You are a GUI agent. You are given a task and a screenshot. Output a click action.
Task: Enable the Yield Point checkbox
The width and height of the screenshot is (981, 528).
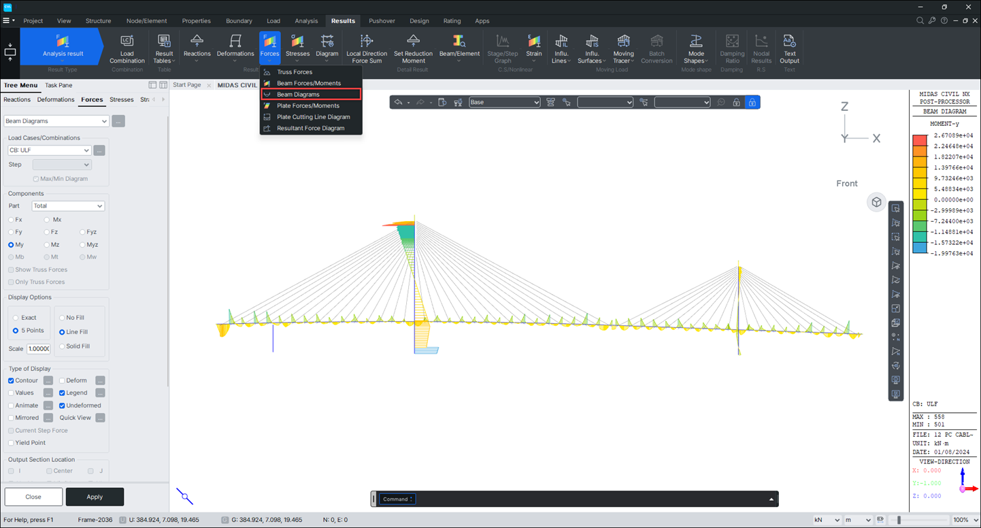tap(11, 443)
